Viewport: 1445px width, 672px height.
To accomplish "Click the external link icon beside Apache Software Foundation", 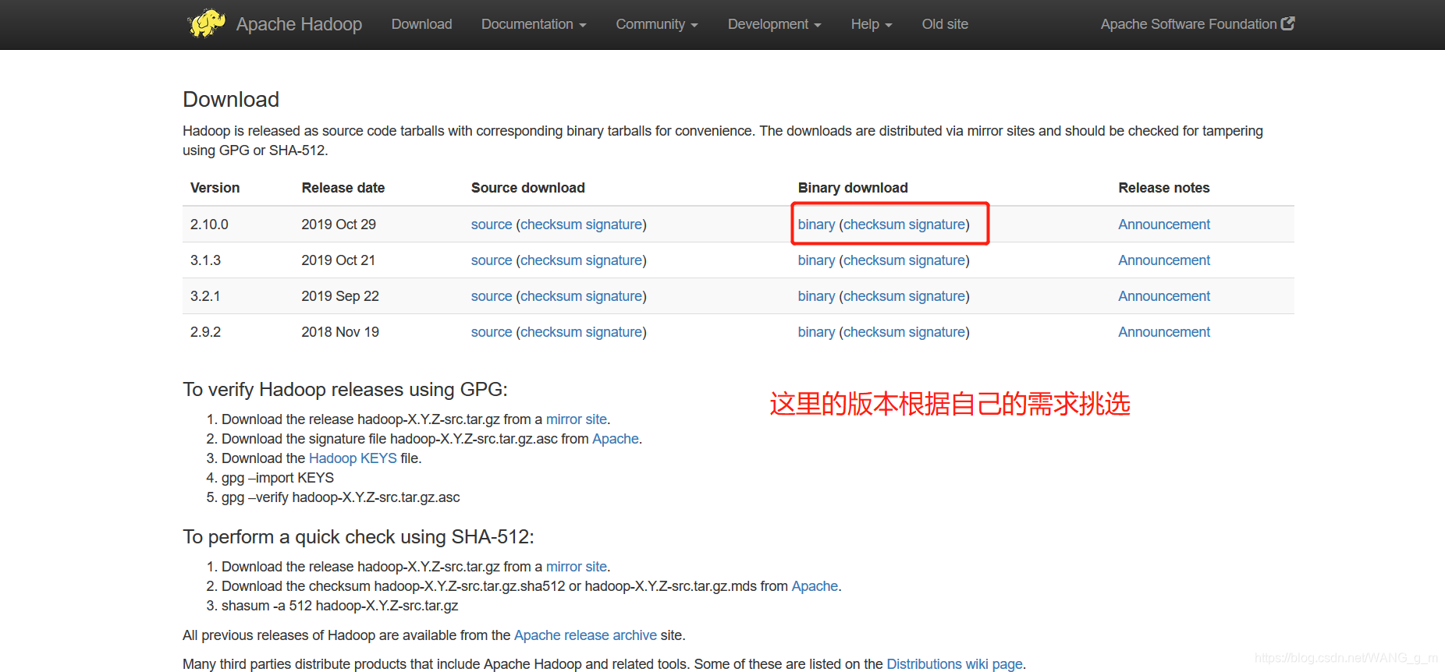I will click(x=1288, y=23).
